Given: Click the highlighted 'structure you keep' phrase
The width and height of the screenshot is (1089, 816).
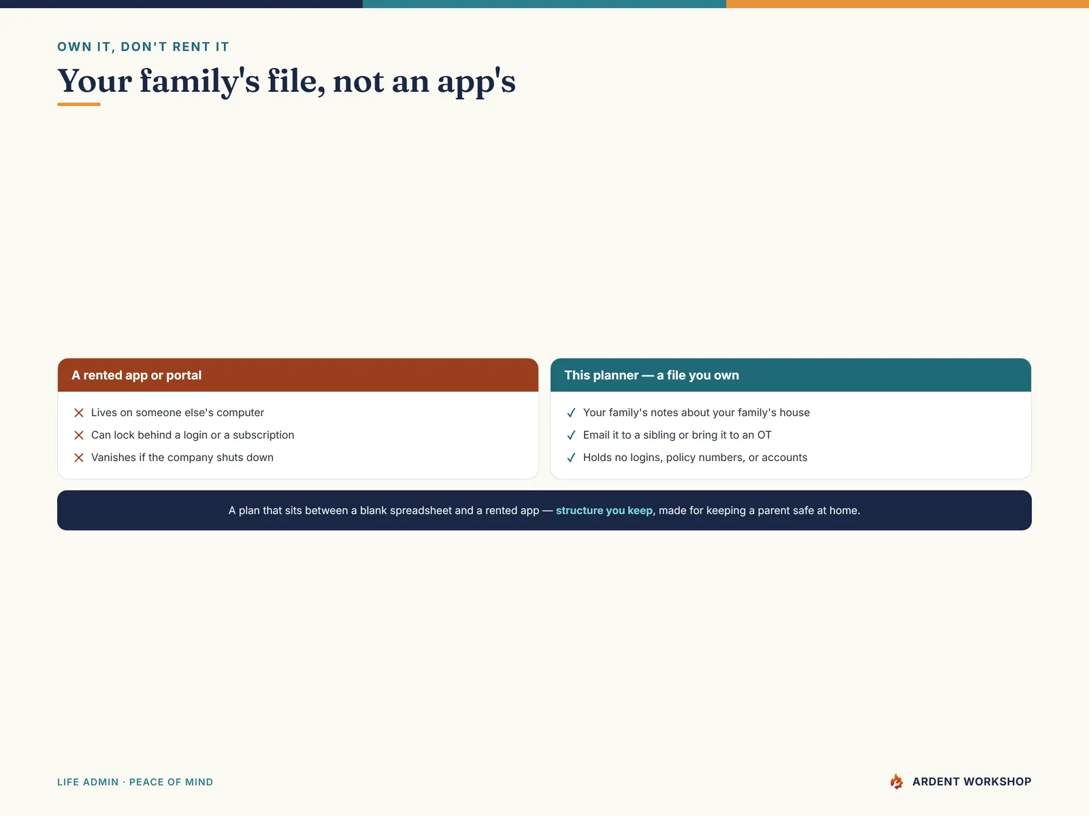Looking at the screenshot, I should click(604, 511).
